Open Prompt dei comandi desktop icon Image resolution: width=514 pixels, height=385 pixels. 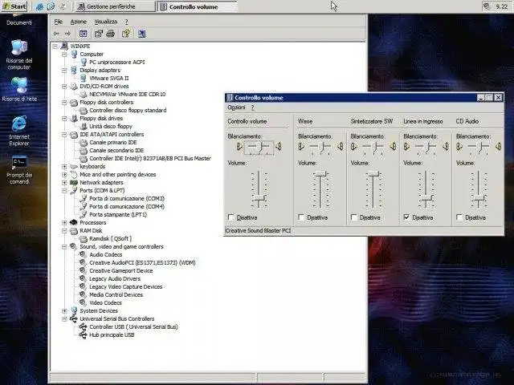(x=18, y=163)
